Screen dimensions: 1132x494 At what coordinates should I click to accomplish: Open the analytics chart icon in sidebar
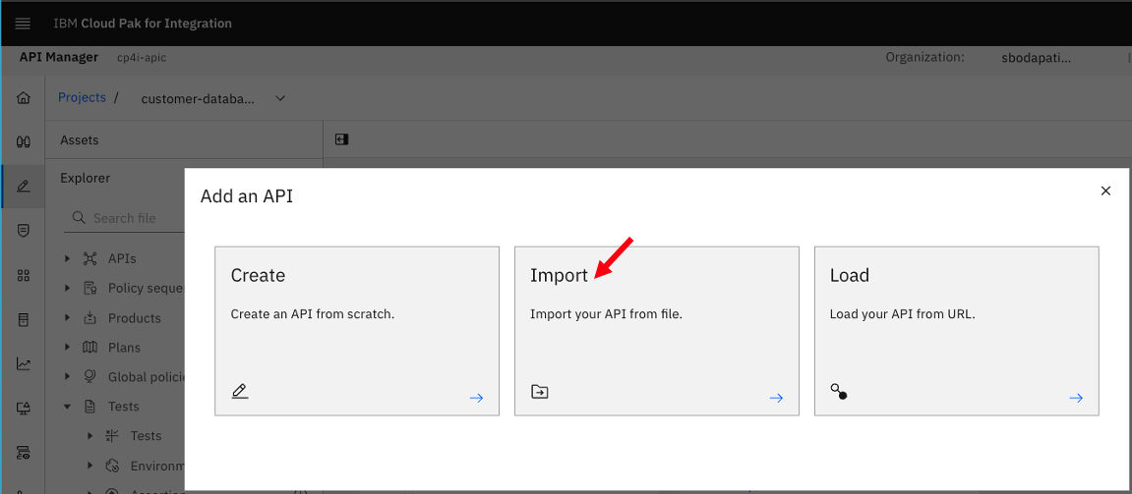pyautogui.click(x=23, y=364)
